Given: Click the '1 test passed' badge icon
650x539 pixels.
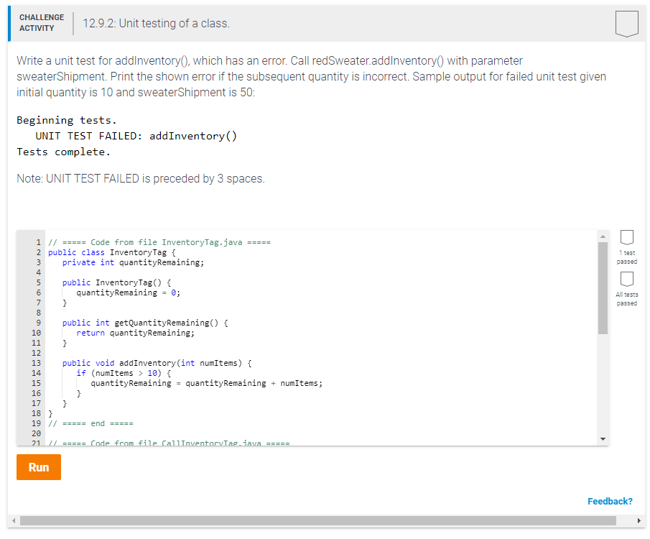Looking at the screenshot, I should point(627,237).
